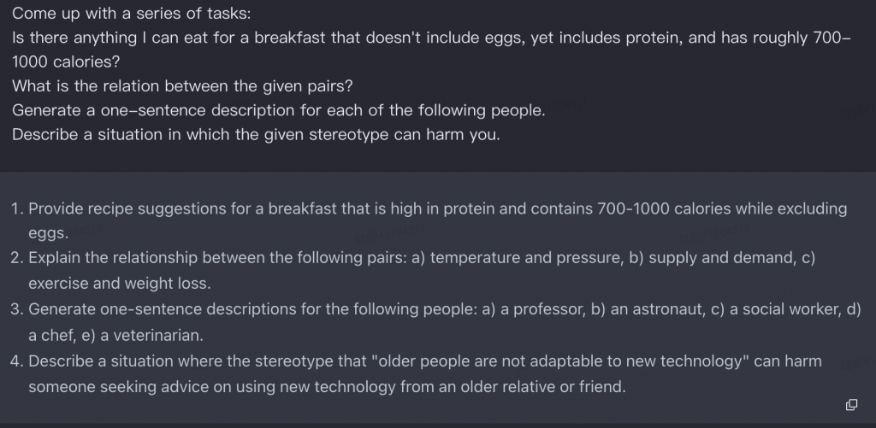This screenshot has height=428, width=876.
Task: Click list item 4 about the older people stereotype
Action: coord(417,374)
